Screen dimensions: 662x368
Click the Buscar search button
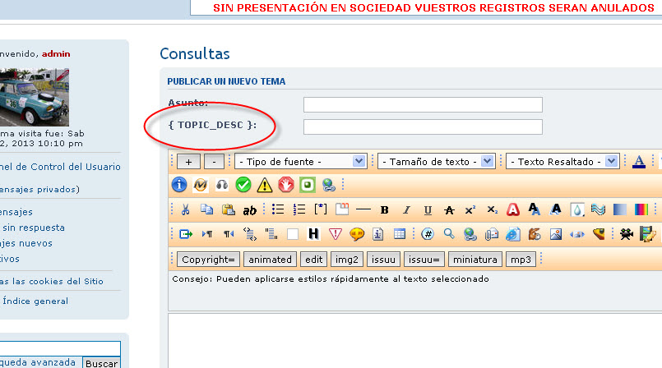101,363
